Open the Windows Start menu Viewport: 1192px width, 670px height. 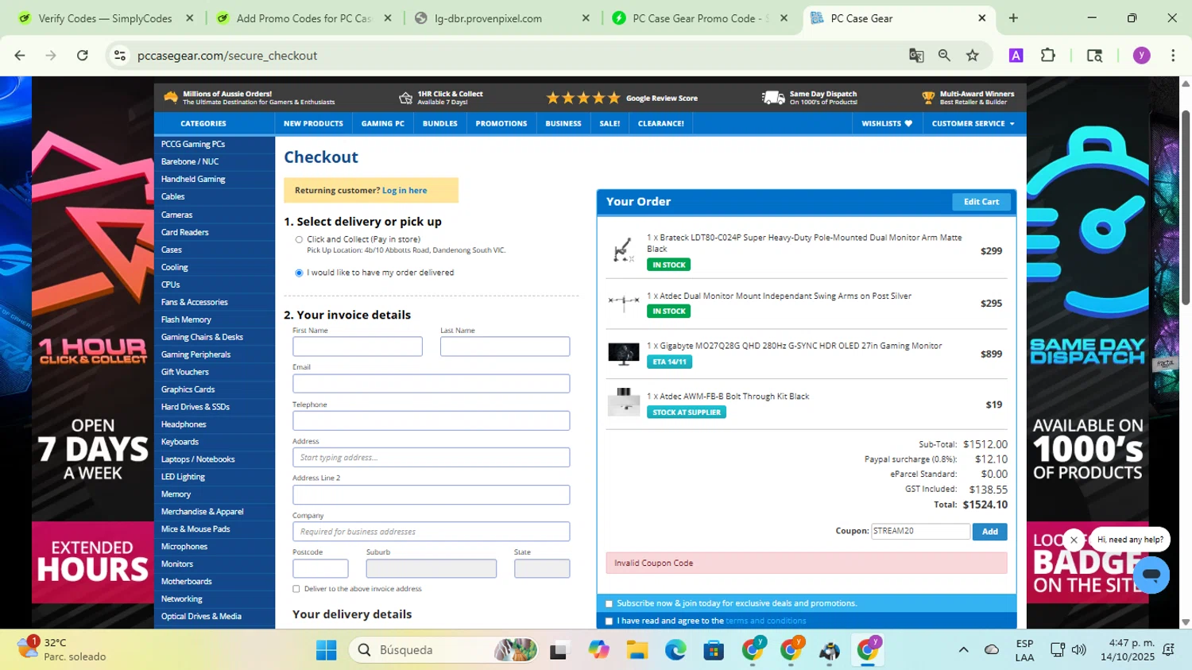326,650
